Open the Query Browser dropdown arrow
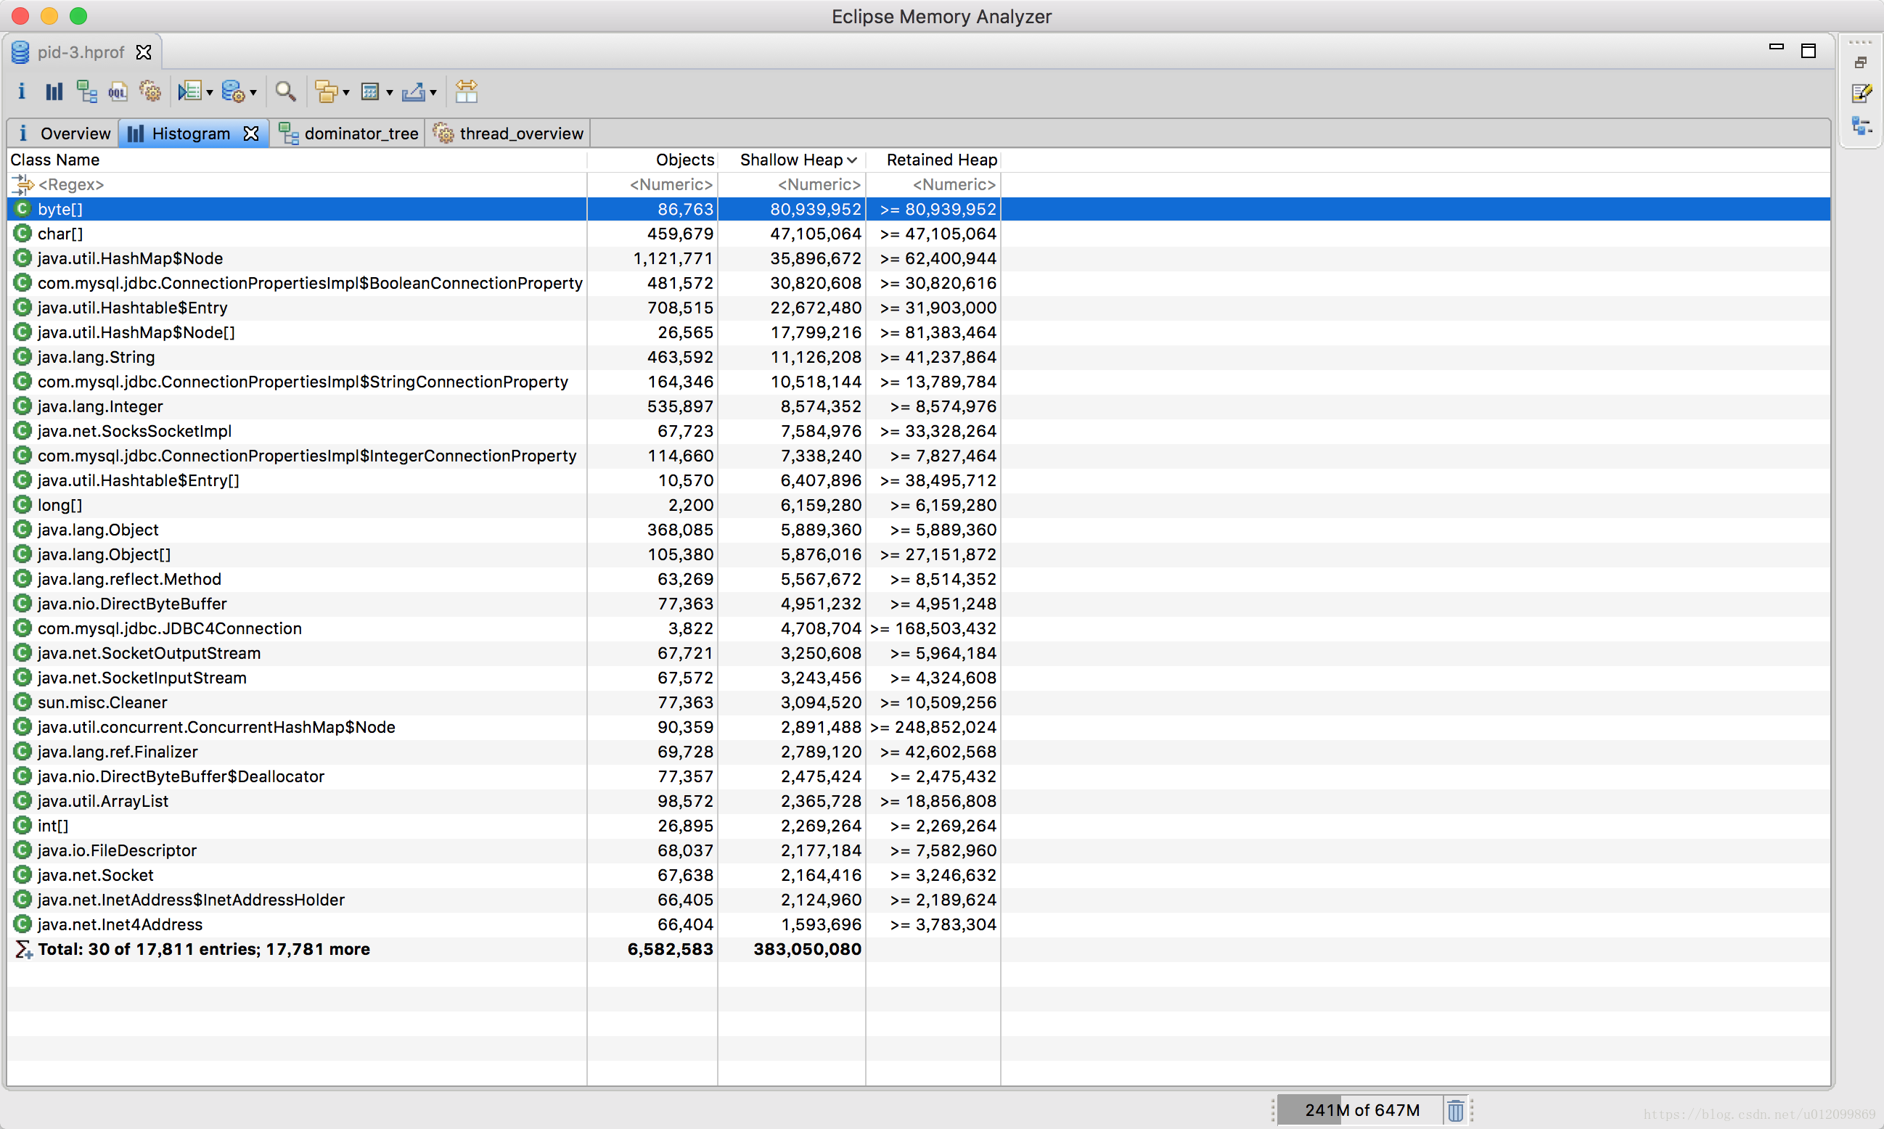Viewport: 1884px width, 1129px height. [x=253, y=93]
